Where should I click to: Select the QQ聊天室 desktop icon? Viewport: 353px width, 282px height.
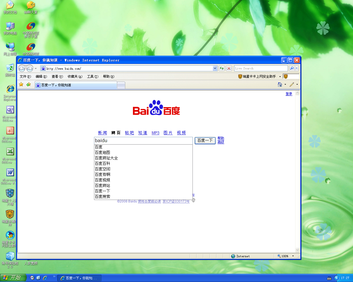tap(31, 7)
